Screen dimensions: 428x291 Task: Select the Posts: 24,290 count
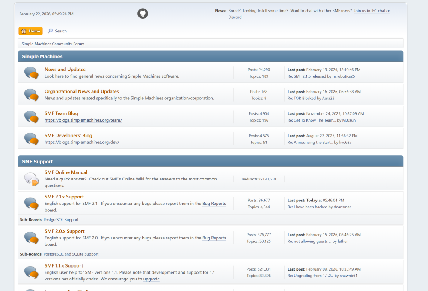click(x=259, y=70)
